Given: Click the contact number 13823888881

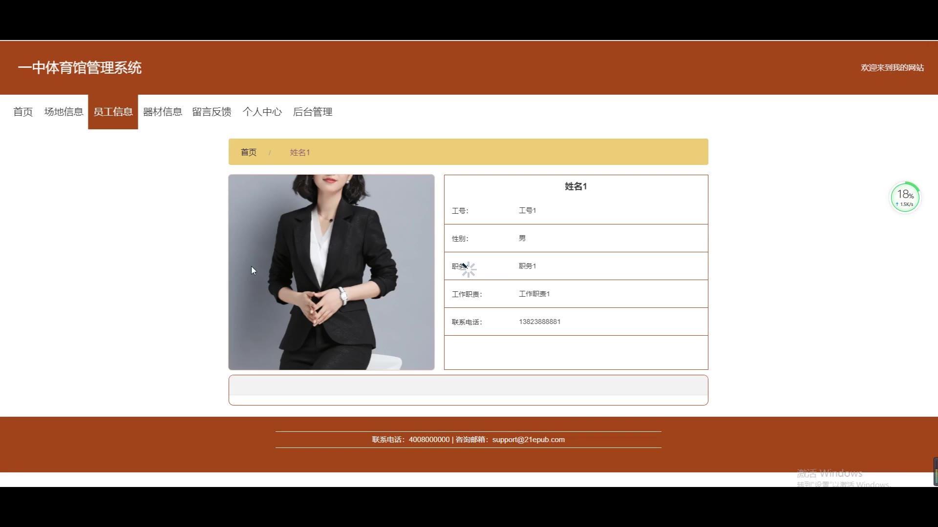Looking at the screenshot, I should (x=539, y=322).
